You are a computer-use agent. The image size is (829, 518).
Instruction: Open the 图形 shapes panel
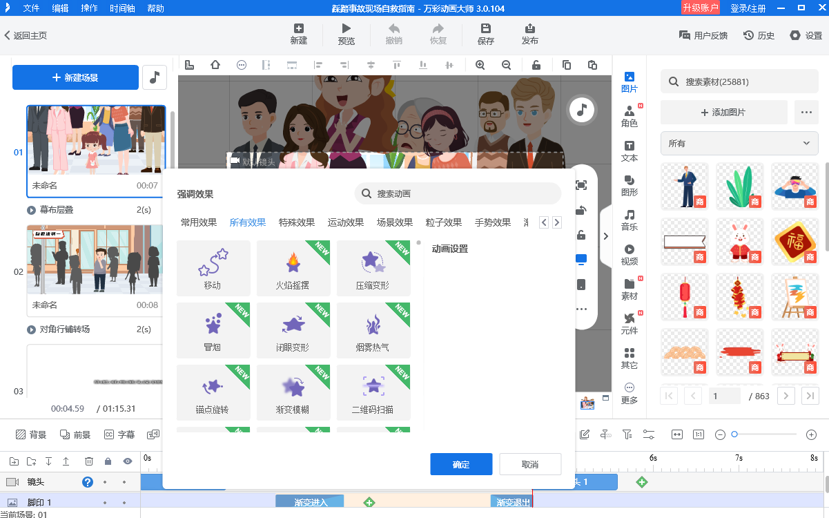point(629,186)
